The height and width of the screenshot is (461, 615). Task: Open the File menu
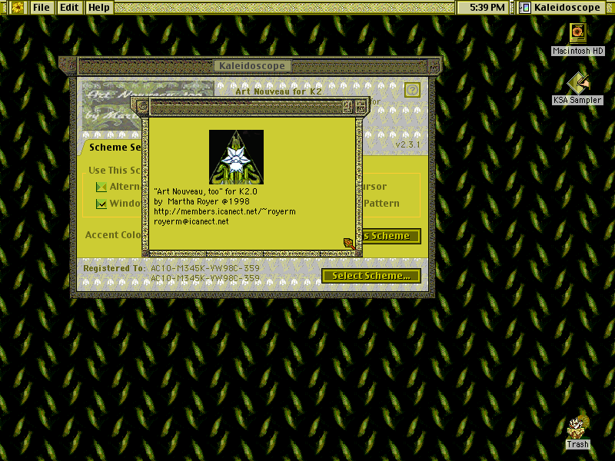[x=42, y=8]
